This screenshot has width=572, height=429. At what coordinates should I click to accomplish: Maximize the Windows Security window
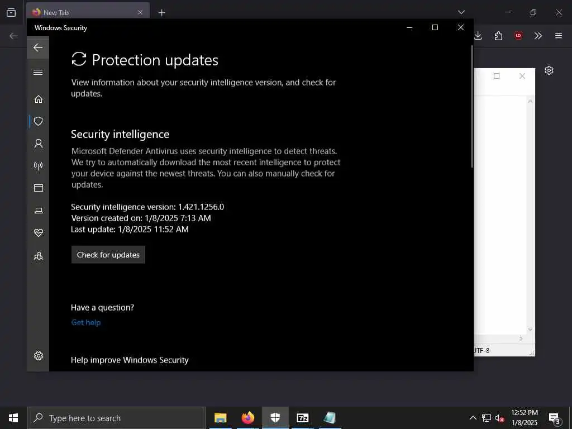(x=435, y=28)
